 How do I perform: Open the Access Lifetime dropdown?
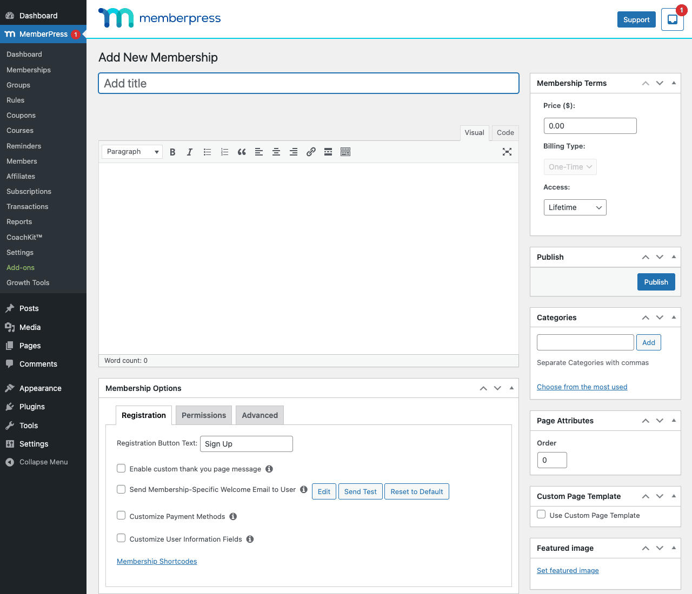(x=575, y=207)
